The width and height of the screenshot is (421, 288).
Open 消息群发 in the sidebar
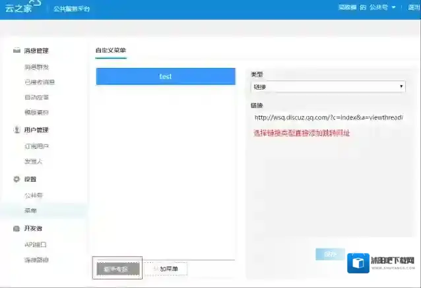click(36, 67)
